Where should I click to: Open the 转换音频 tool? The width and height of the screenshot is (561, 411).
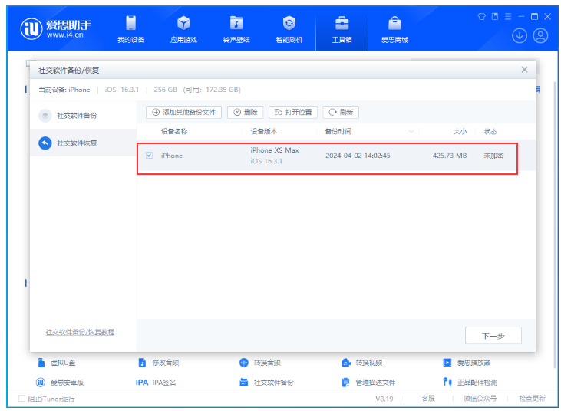pos(260,363)
